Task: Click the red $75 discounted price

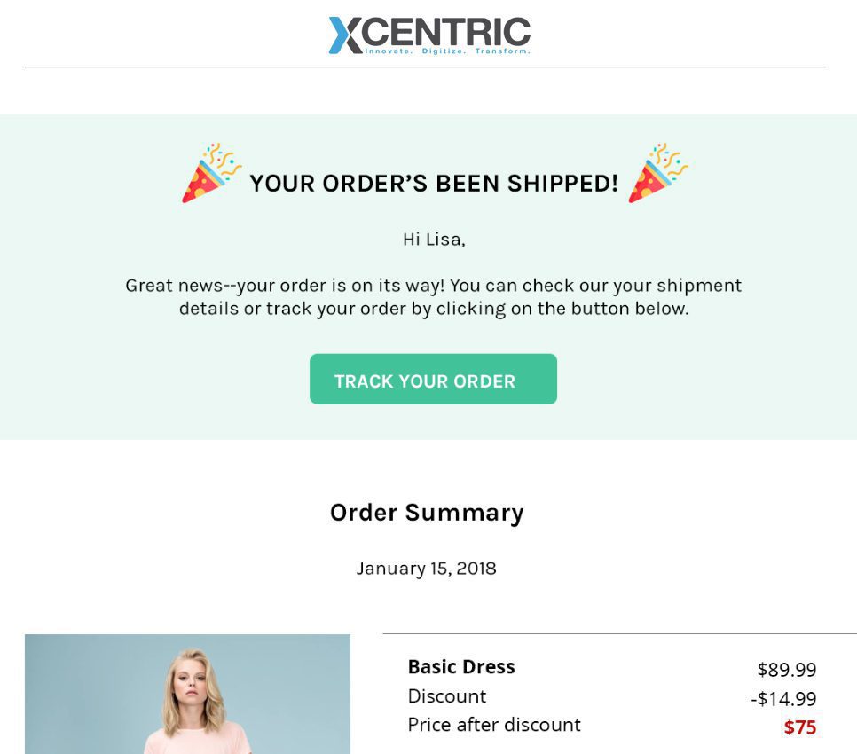Action: coord(800,727)
